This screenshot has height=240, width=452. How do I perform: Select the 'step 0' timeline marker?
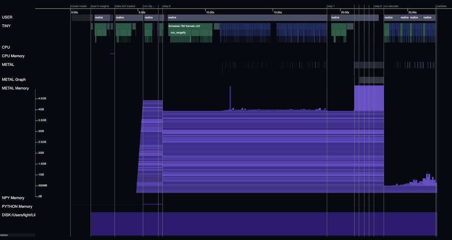tap(166, 6)
